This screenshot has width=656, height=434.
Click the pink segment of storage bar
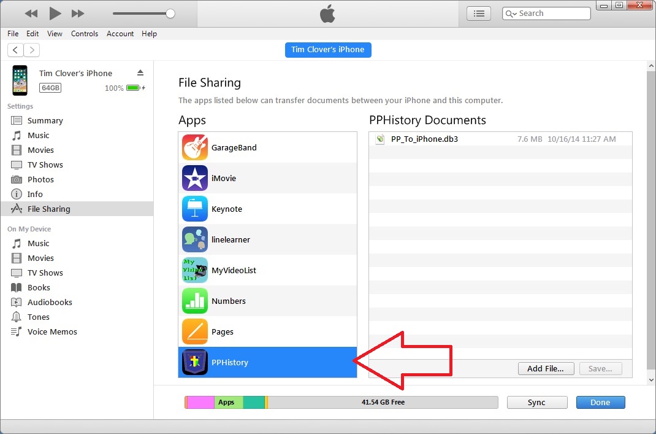(x=200, y=403)
